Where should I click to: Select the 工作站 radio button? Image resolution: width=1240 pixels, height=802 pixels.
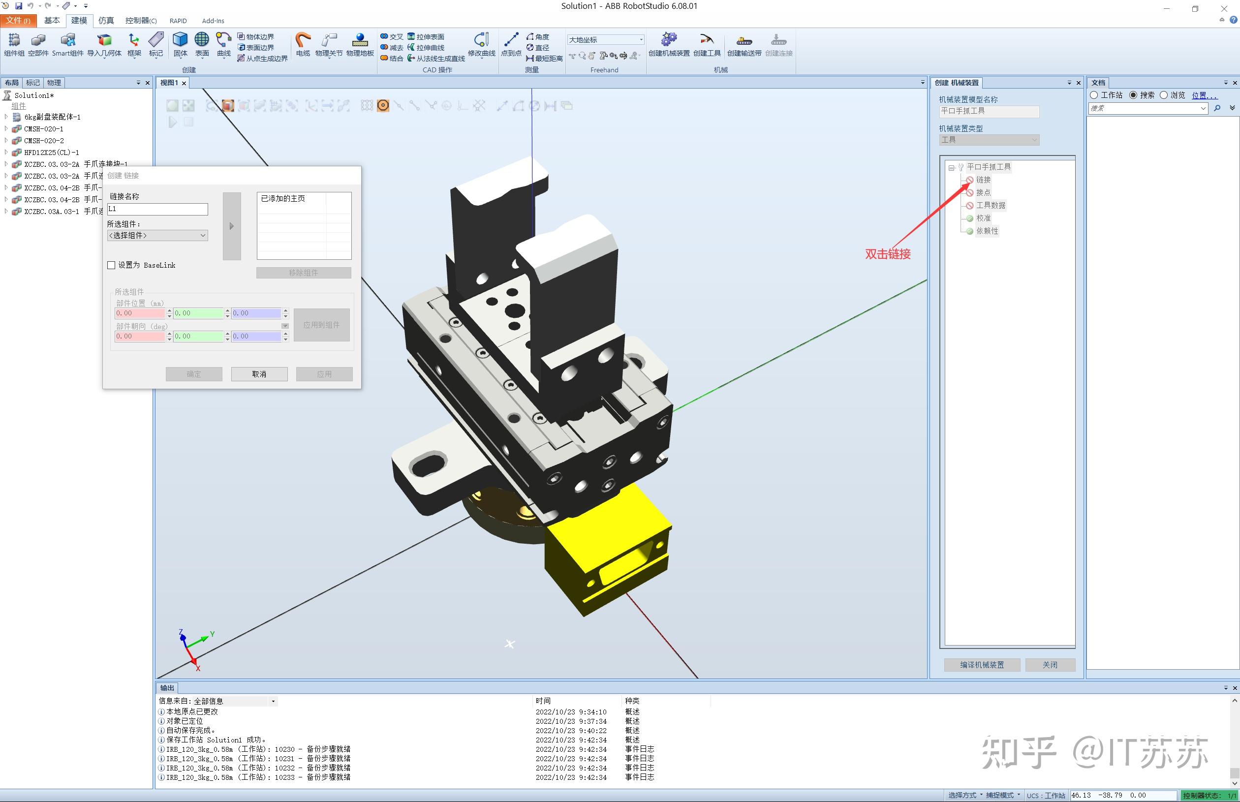point(1094,95)
